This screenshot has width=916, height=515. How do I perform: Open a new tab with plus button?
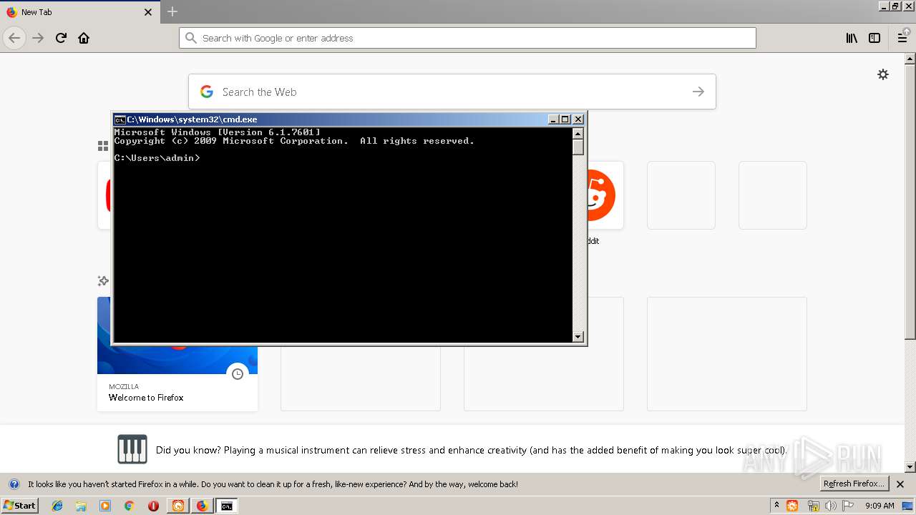pos(172,11)
